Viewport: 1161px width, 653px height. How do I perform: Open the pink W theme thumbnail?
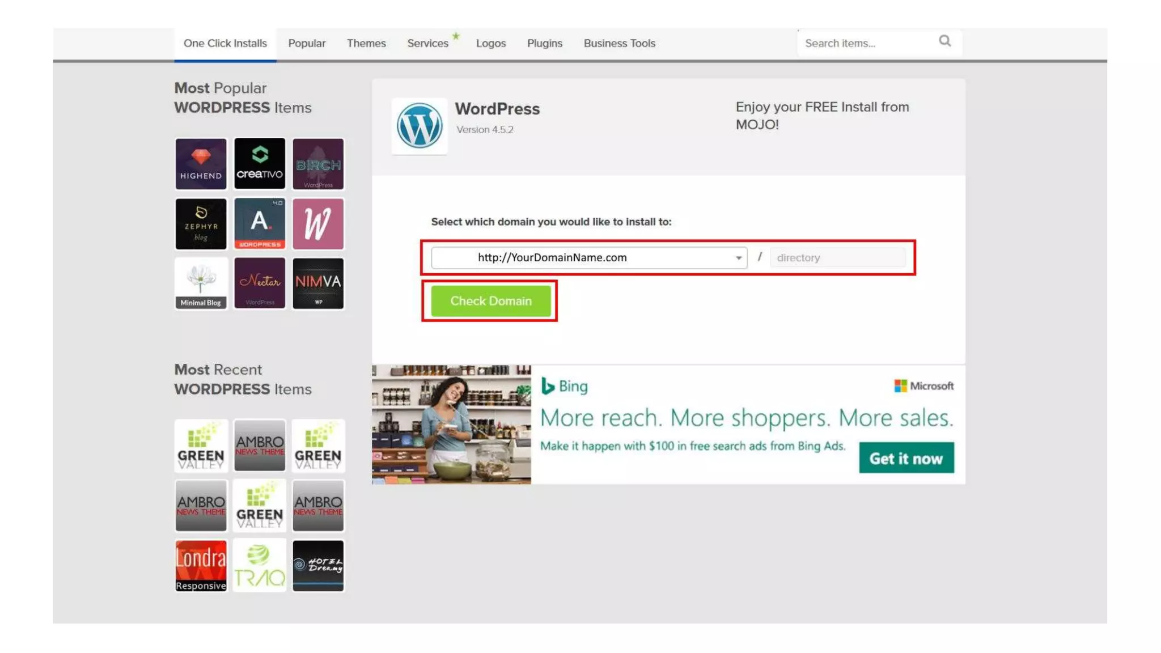point(318,224)
